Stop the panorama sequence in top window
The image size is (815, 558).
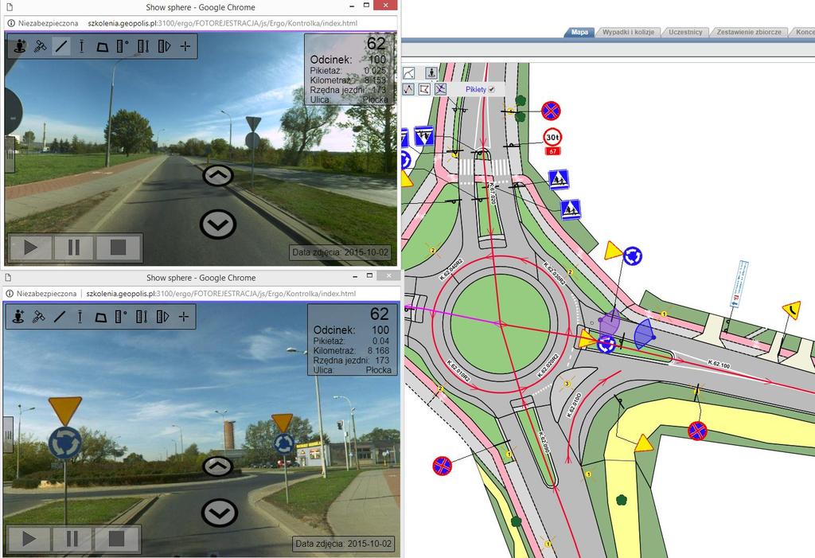point(118,248)
